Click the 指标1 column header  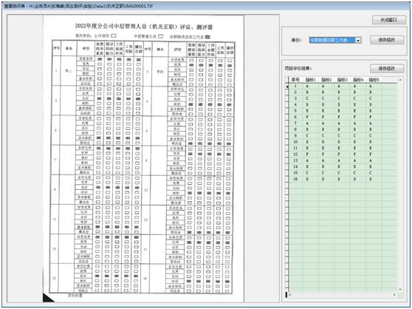point(311,80)
